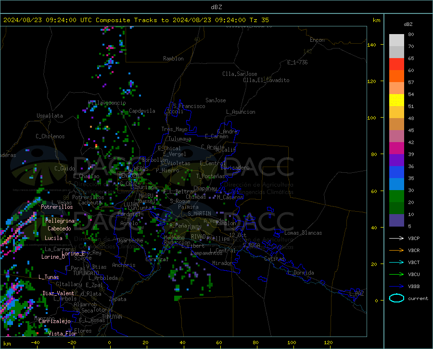Click the dBZ title at top

[x=216, y=7]
